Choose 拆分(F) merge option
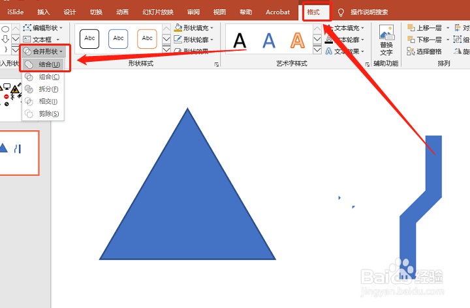 [x=43, y=89]
